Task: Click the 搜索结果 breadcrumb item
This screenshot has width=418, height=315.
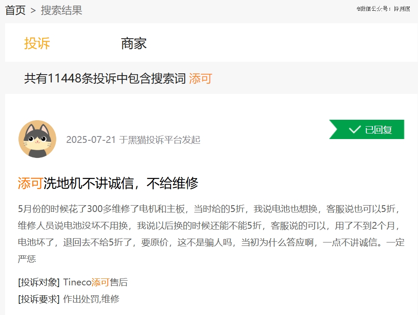Action: click(61, 10)
